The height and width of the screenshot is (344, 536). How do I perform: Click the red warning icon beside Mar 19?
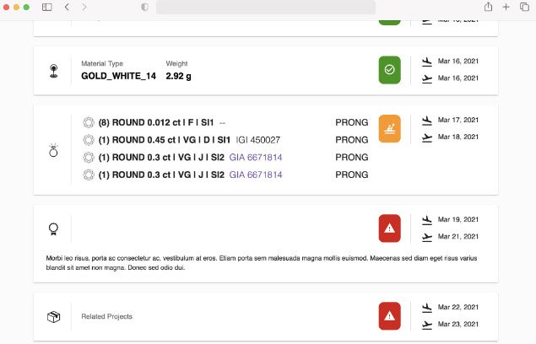click(x=389, y=228)
